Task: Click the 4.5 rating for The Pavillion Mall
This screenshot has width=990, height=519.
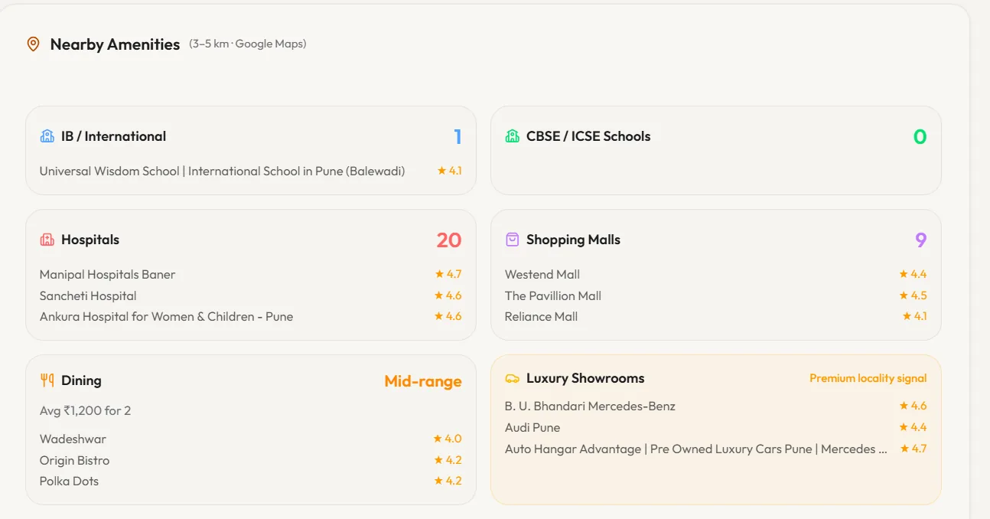Action: pos(913,295)
